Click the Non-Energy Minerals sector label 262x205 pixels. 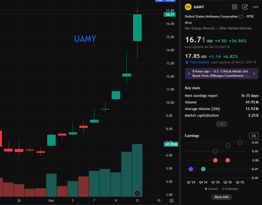pos(200,28)
